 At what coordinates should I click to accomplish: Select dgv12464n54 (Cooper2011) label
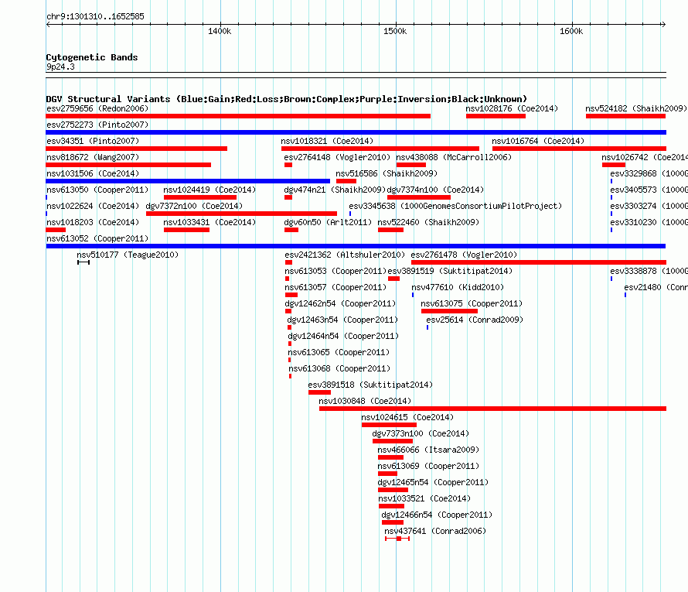[x=343, y=336]
